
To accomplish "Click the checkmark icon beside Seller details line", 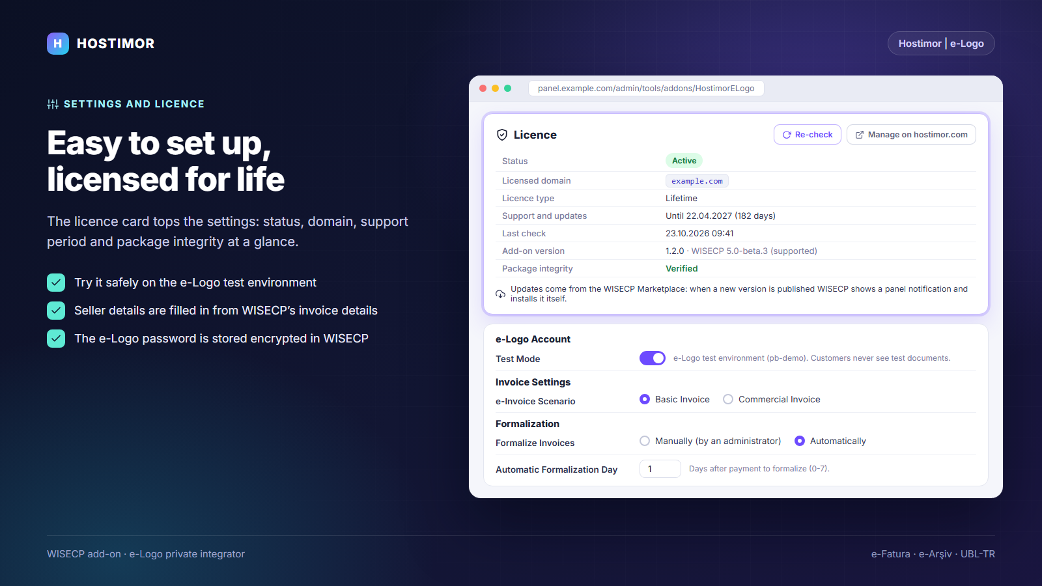I will coord(56,311).
